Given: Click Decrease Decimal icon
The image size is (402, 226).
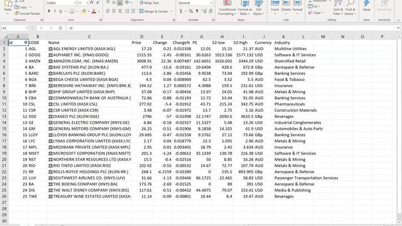Looking at the screenshot, I should [x=210, y=11].
